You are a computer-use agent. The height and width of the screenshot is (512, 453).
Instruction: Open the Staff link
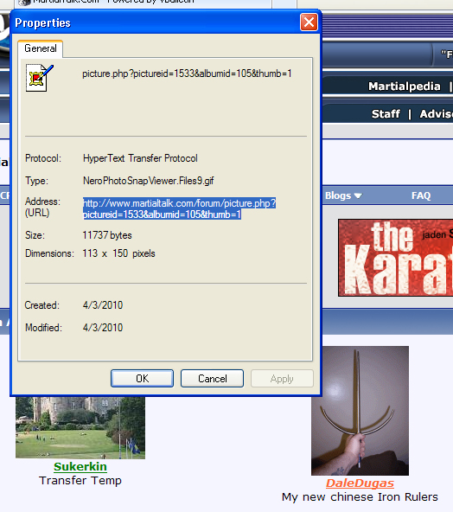(386, 114)
